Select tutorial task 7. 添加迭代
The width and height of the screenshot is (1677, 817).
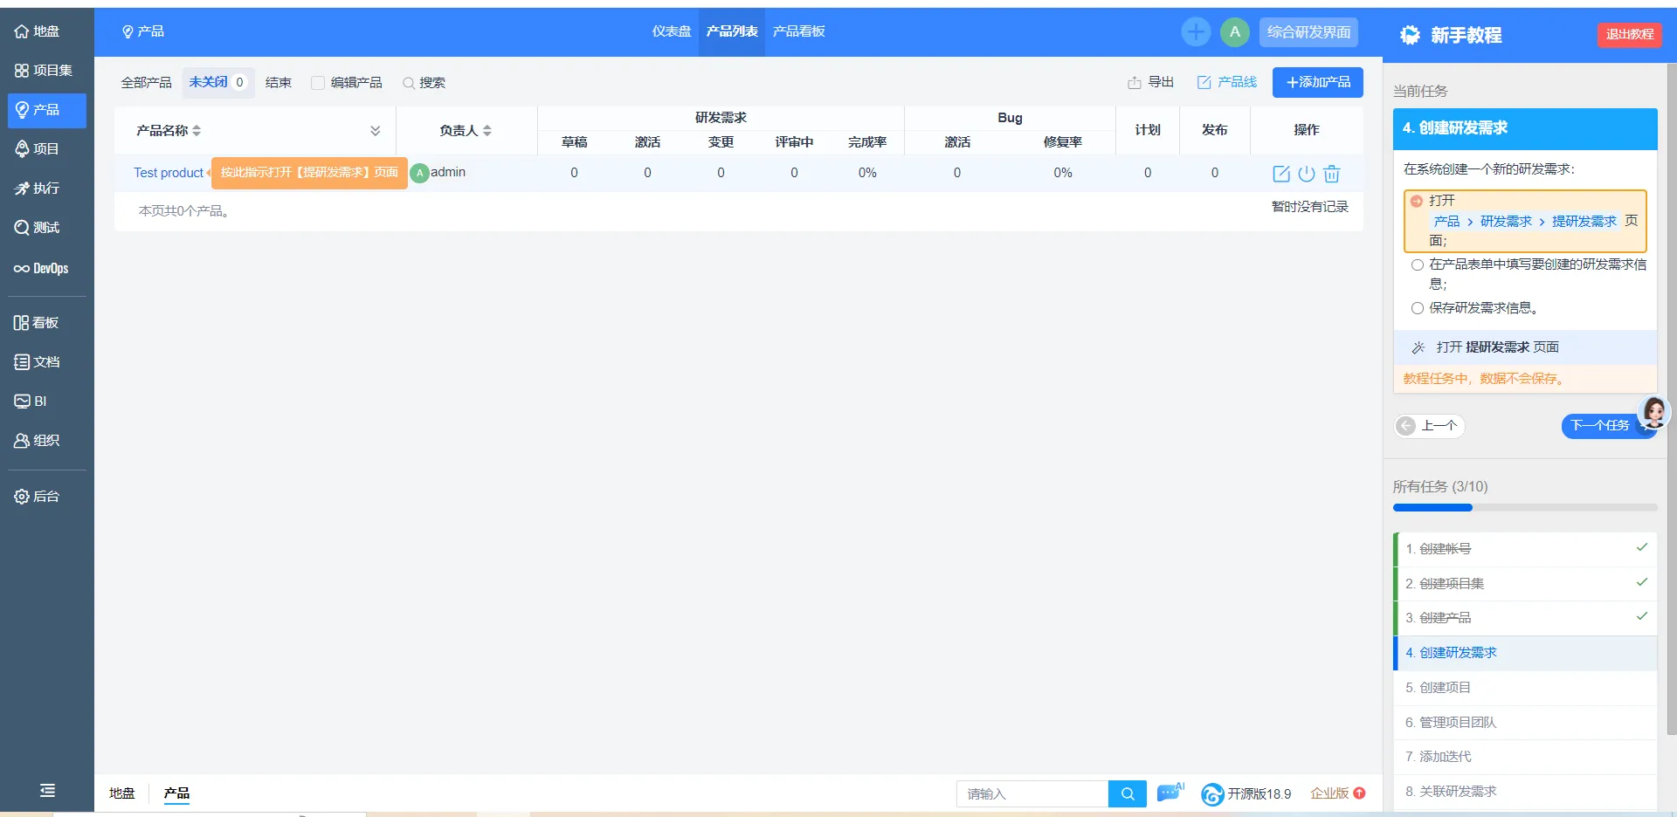point(1527,757)
